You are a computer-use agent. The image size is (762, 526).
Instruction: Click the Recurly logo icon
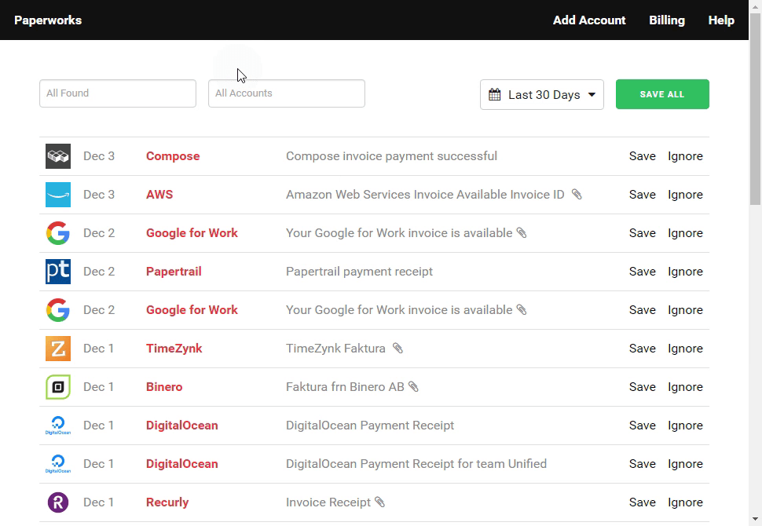pos(57,502)
